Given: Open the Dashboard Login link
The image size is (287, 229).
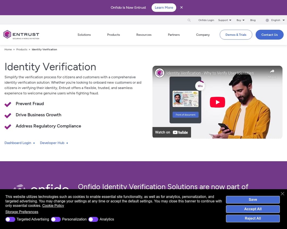Looking at the screenshot, I should click(x=20, y=143).
